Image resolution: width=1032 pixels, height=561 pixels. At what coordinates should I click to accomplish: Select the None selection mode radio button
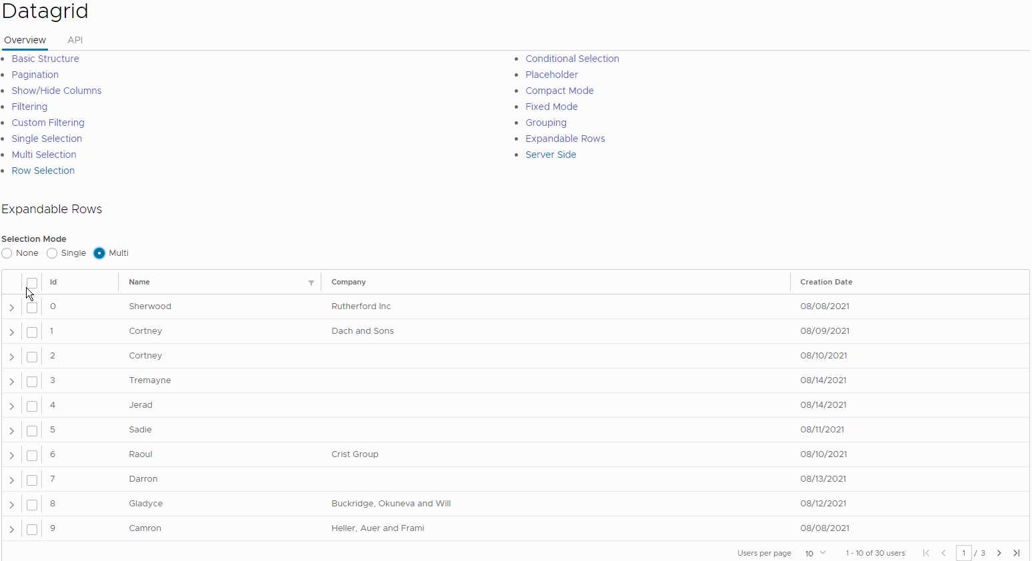6,253
